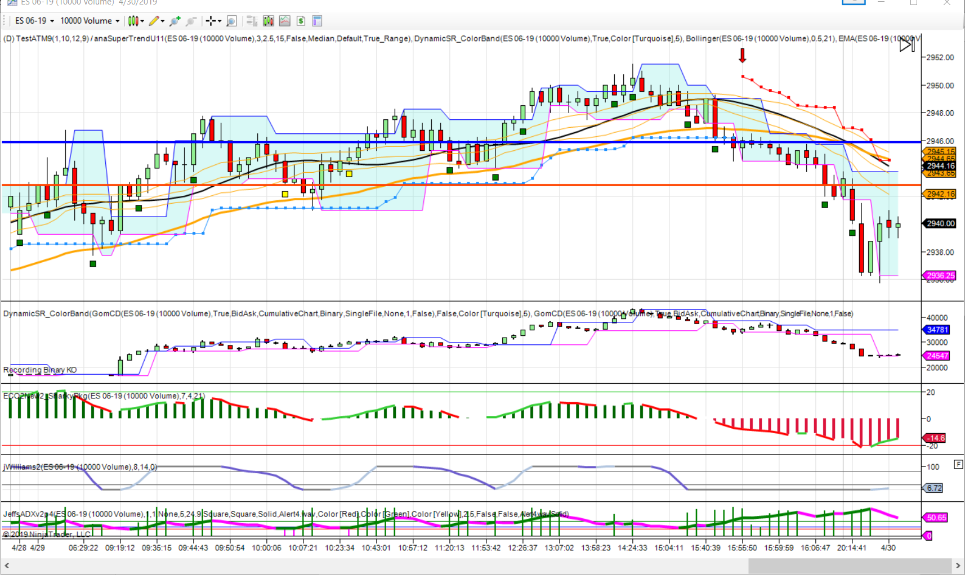The height and width of the screenshot is (575, 965).
Task: Click the magenta 24547 value marker
Action: pos(937,356)
